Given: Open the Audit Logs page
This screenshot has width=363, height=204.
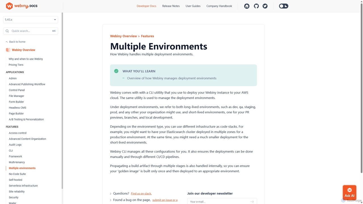Looking at the screenshot, I should point(15,145).
